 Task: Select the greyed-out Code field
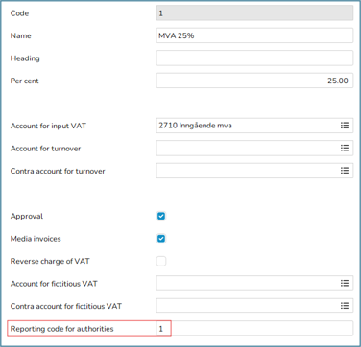pyautogui.click(x=254, y=13)
